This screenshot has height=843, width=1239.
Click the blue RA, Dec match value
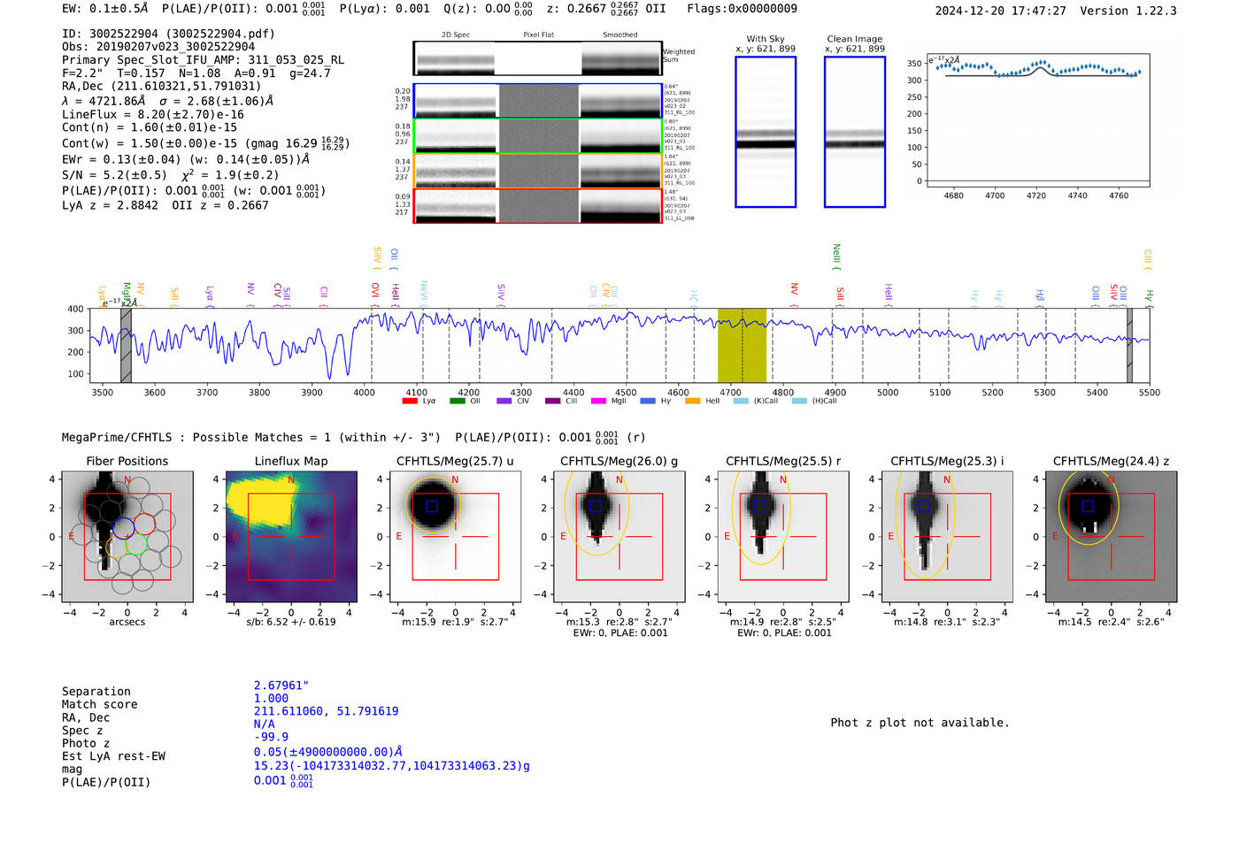[326, 711]
